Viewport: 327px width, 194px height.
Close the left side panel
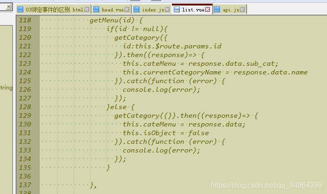[8, 7]
